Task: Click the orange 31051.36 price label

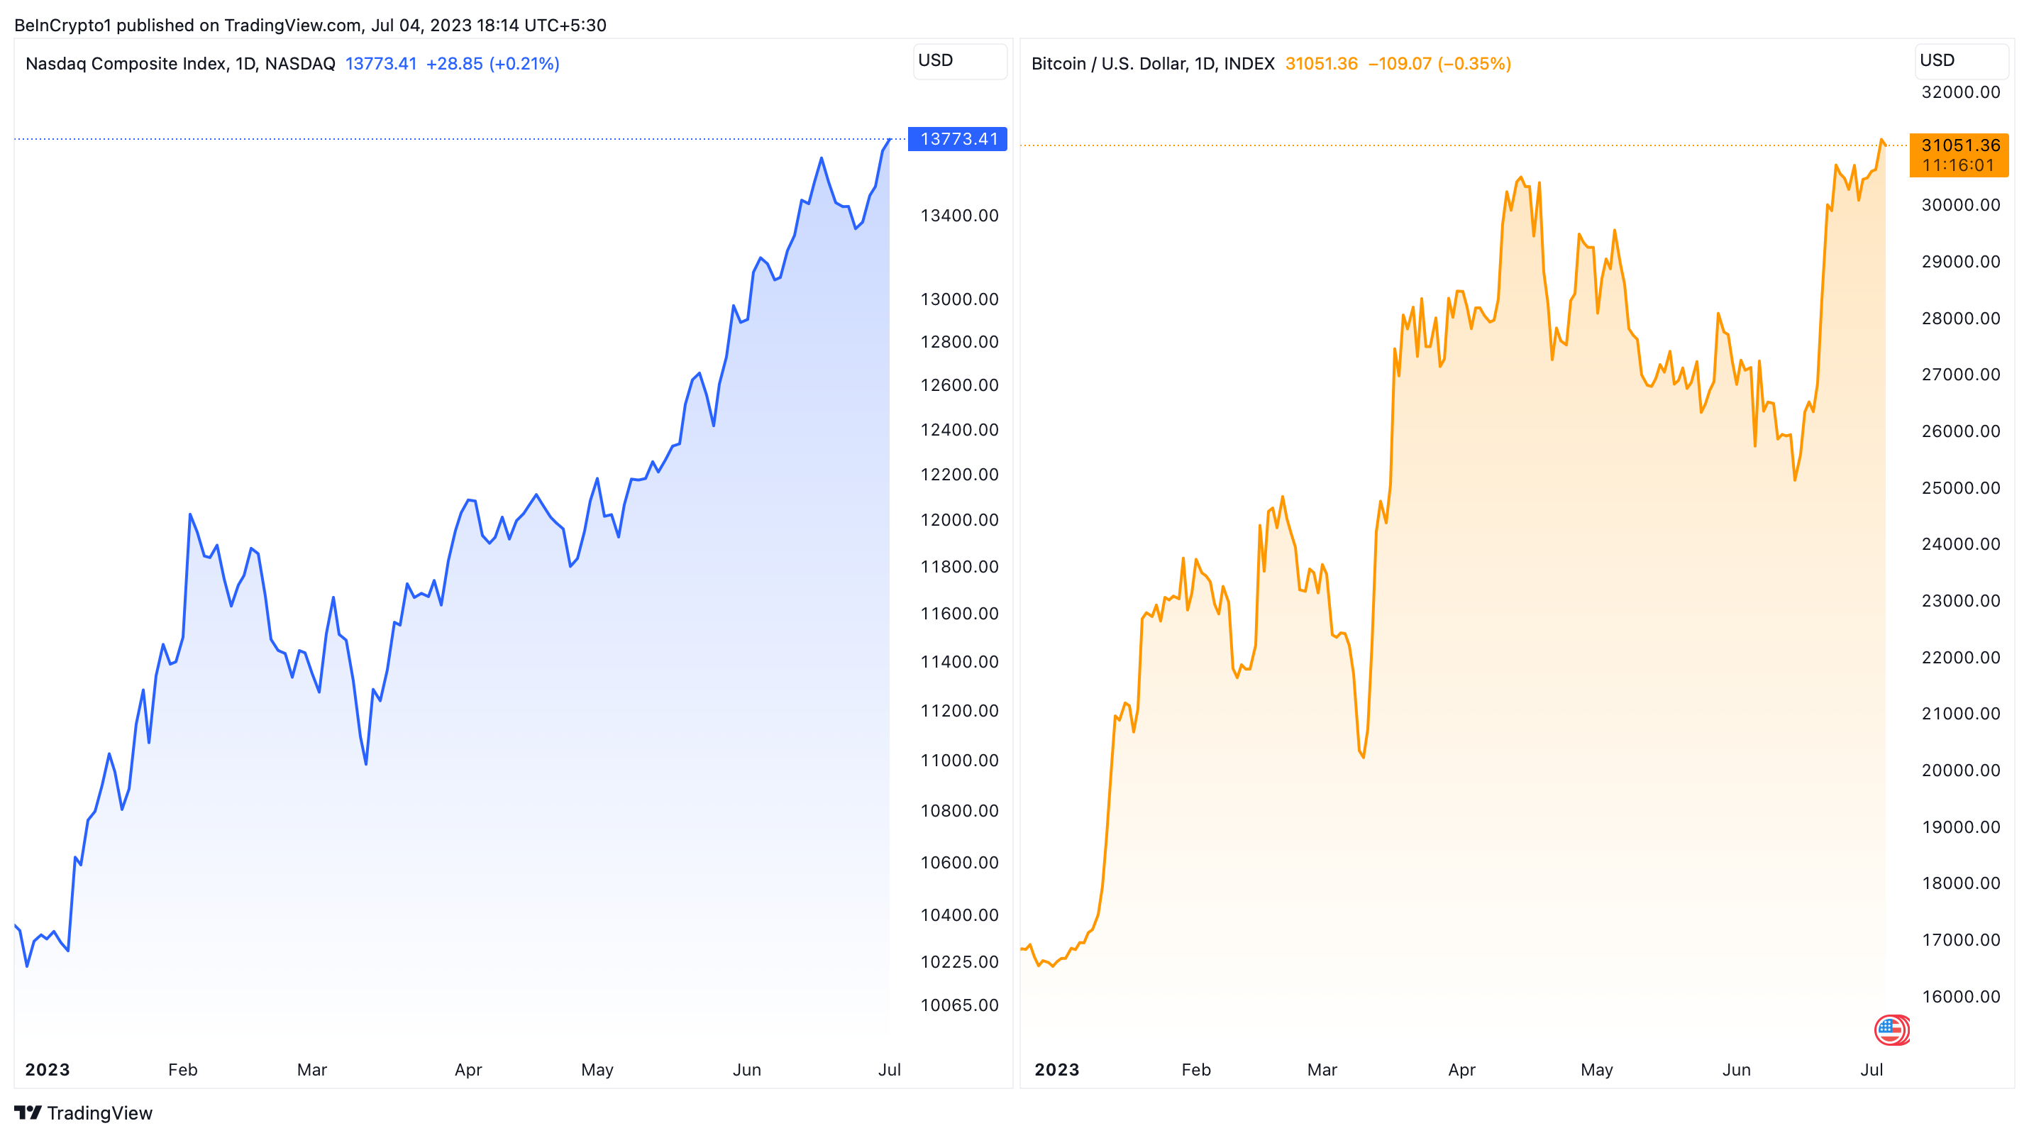Action: coord(1959,145)
